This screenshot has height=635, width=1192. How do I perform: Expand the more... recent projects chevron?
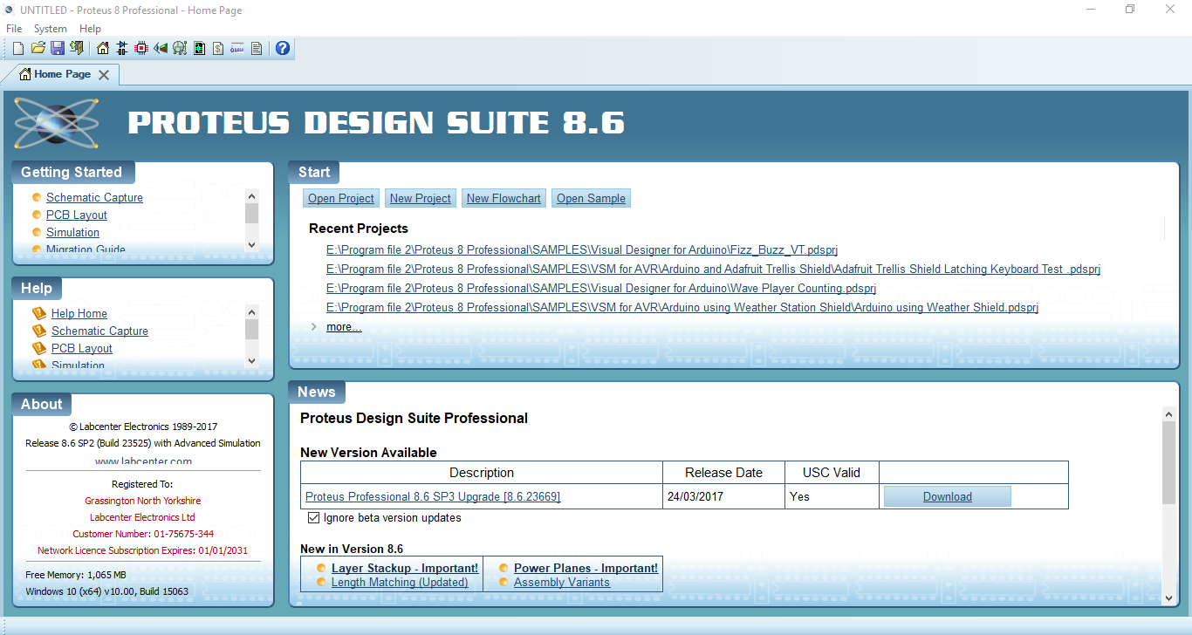(314, 326)
